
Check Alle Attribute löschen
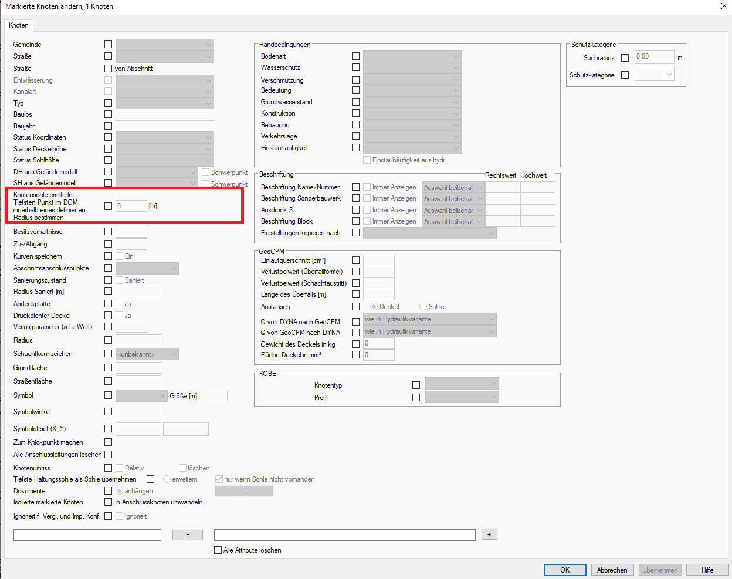pos(218,550)
